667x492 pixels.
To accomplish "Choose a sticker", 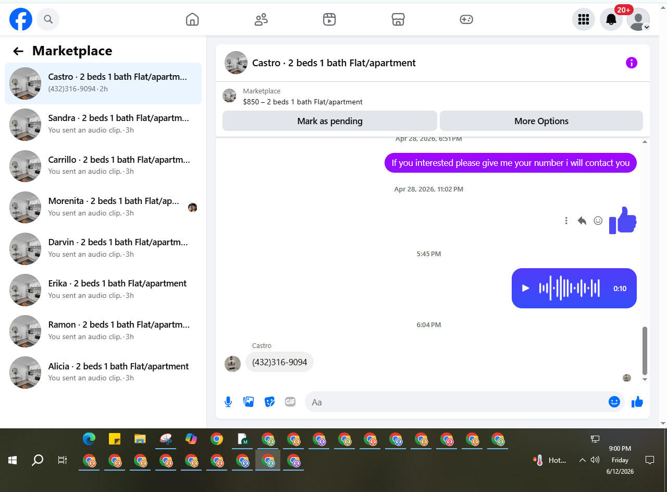I will point(269,402).
